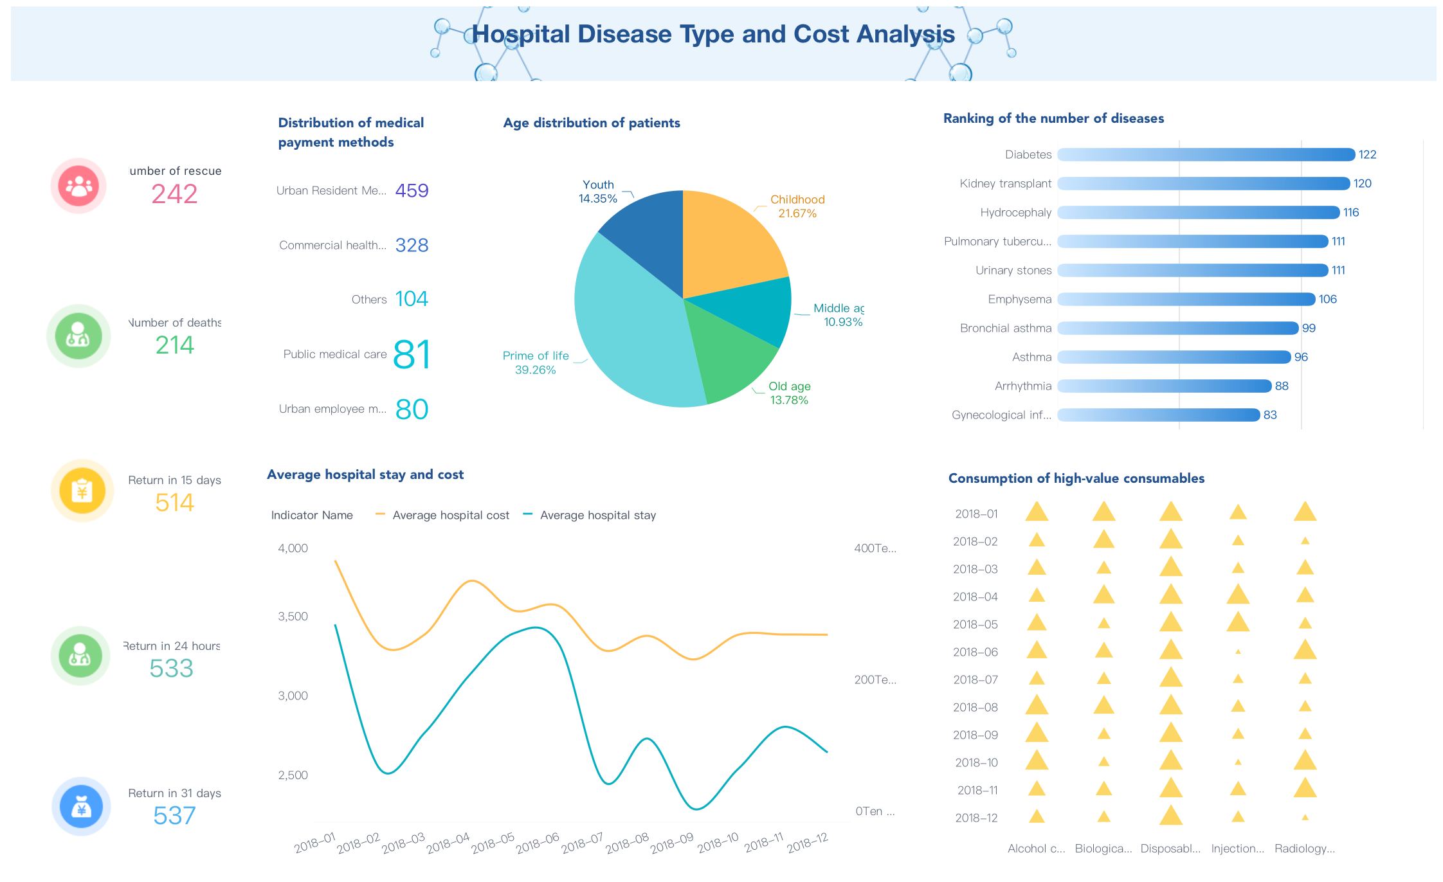Click the 2018-03 Radiology consumables triangle
The image size is (1443, 882).
[x=1305, y=567]
